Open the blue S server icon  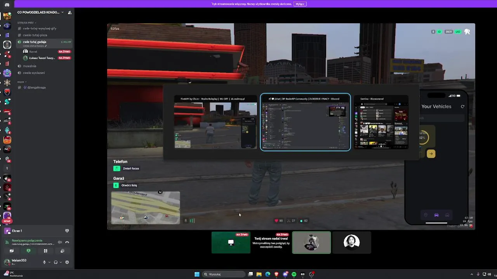pyautogui.click(x=7, y=102)
